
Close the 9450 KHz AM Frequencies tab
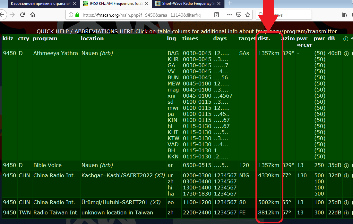[147, 4]
